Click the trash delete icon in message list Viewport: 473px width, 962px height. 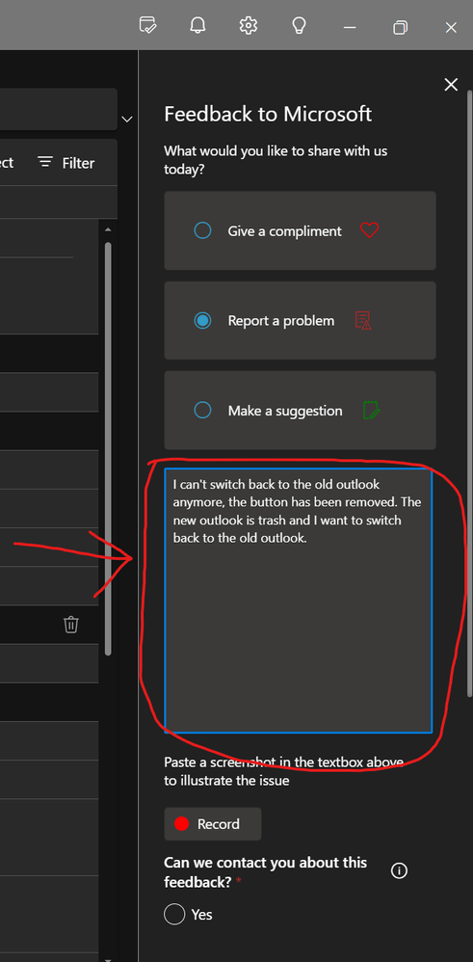coord(71,625)
